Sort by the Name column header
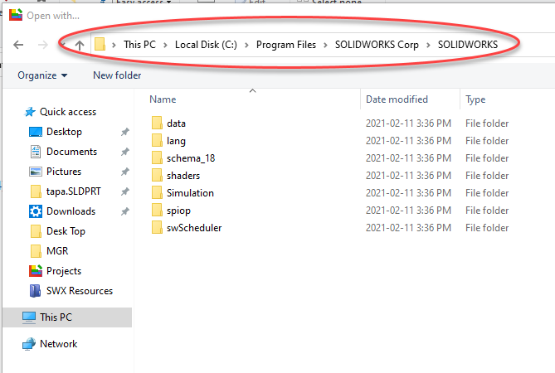 pos(163,99)
